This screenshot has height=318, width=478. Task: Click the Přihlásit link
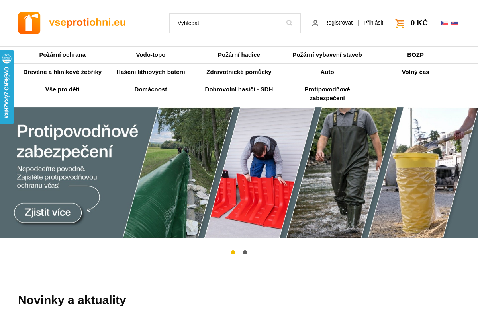[373, 23]
